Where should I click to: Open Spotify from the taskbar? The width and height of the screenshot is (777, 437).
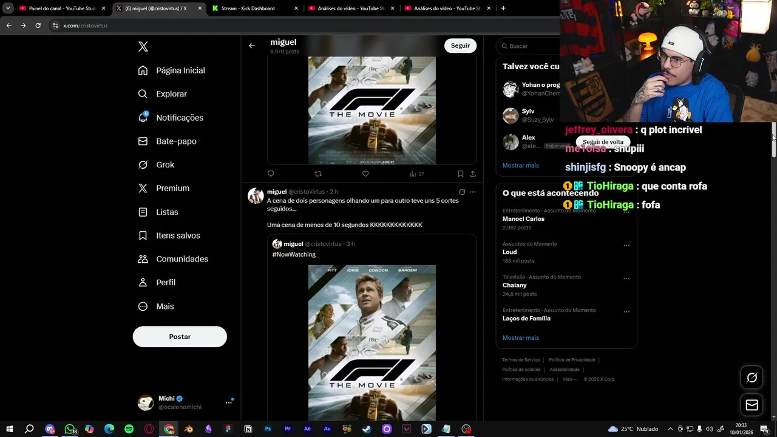point(129,429)
